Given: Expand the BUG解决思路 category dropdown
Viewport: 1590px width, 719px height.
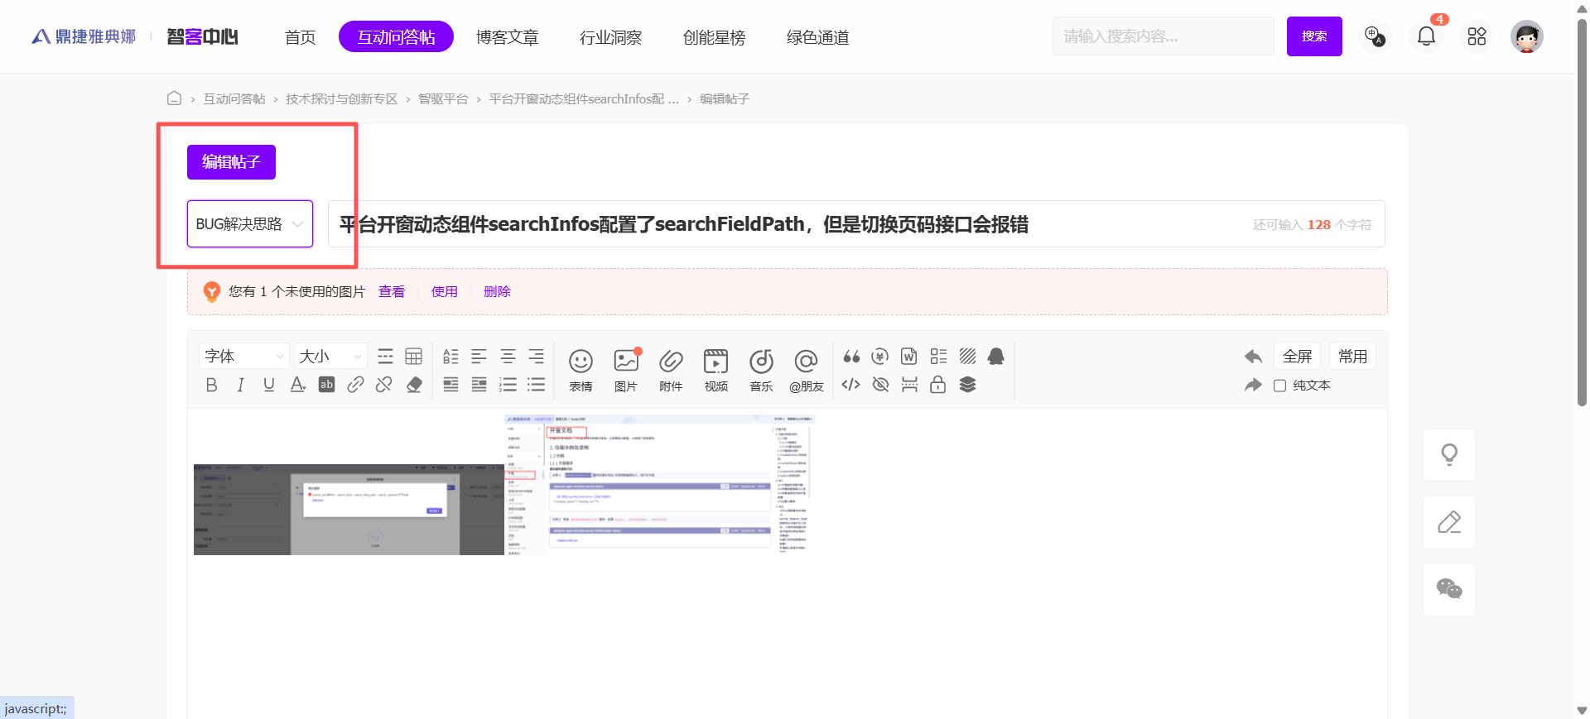Looking at the screenshot, I should pos(249,224).
